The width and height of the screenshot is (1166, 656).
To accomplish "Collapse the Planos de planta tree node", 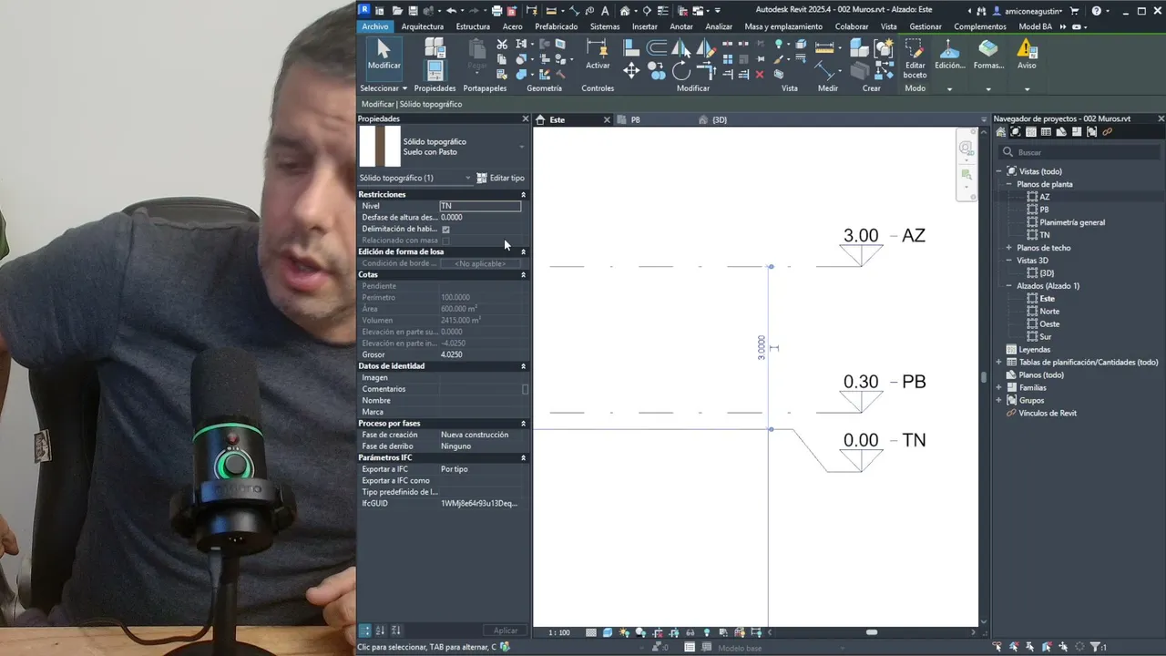I will [x=1009, y=184].
